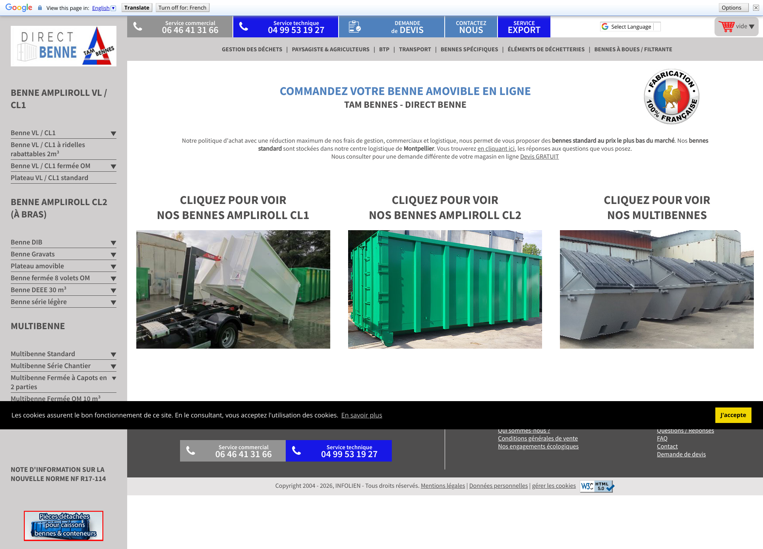Open the BTP menu item
The width and height of the screenshot is (763, 549).
coord(384,49)
